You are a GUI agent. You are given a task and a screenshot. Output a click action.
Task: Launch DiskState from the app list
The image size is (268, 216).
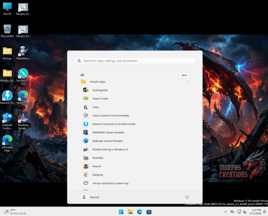point(135,158)
